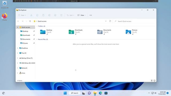Open Microsoft Store from taskbar
The width and height of the screenshot is (171, 96).
(x=106, y=93)
